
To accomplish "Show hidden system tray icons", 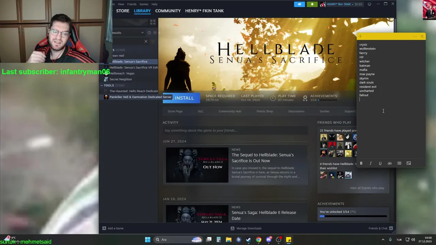I will (383, 240).
